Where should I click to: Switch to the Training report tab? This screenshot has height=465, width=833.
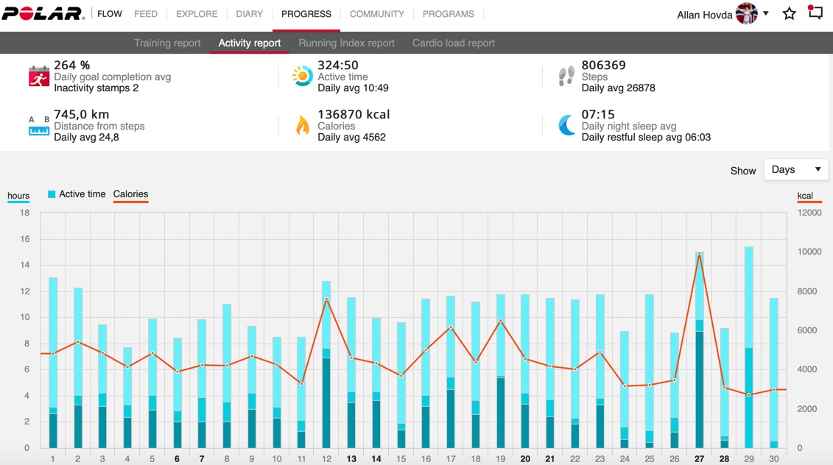point(167,43)
